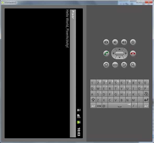Image resolution: width=154 pixels, height=143 pixels.
Task: Click the period key
Action: coord(140,99)
